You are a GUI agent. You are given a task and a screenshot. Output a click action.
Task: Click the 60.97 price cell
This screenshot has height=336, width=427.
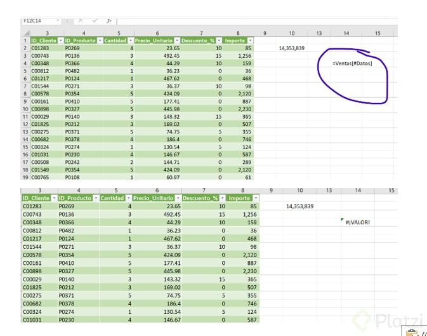point(157,177)
